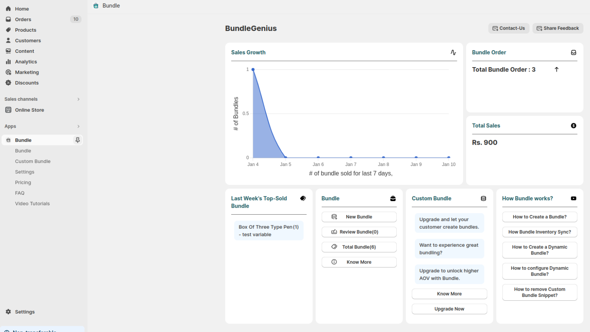
Task: Click the Online Store icon
Action: 8,110
